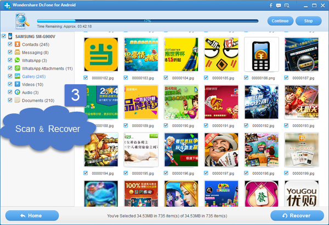Click the WhatsApp Attachments icon
329x225 pixels.
pos(18,68)
